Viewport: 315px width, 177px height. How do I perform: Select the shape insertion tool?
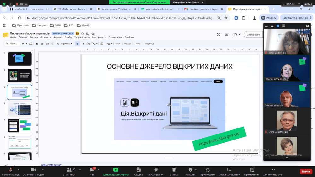tap(88, 43)
